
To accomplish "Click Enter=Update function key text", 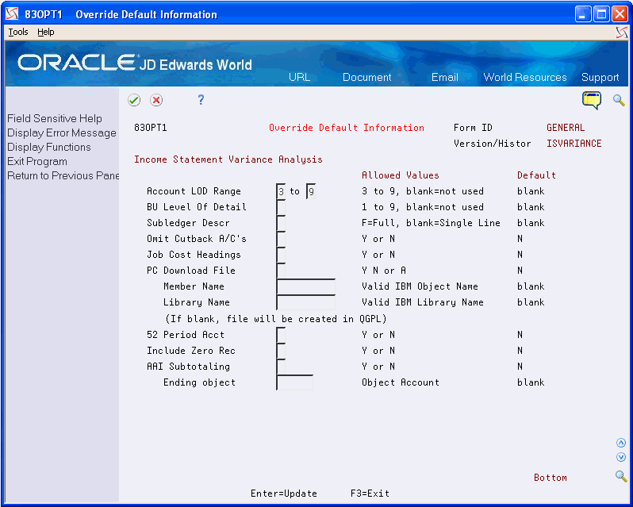I will [x=284, y=494].
